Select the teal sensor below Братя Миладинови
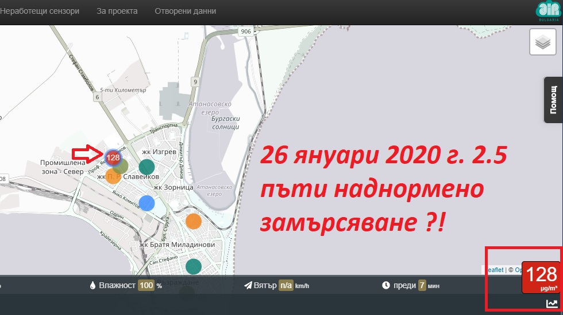563x315 pixels. [194, 266]
